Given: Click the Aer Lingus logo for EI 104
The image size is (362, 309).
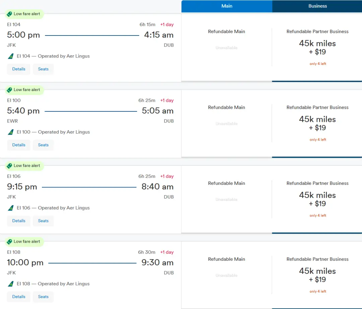Looking at the screenshot, I should pos(11,56).
